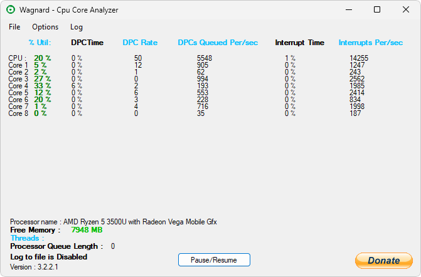Click Core 1 interrupts value '1247'

coord(357,65)
